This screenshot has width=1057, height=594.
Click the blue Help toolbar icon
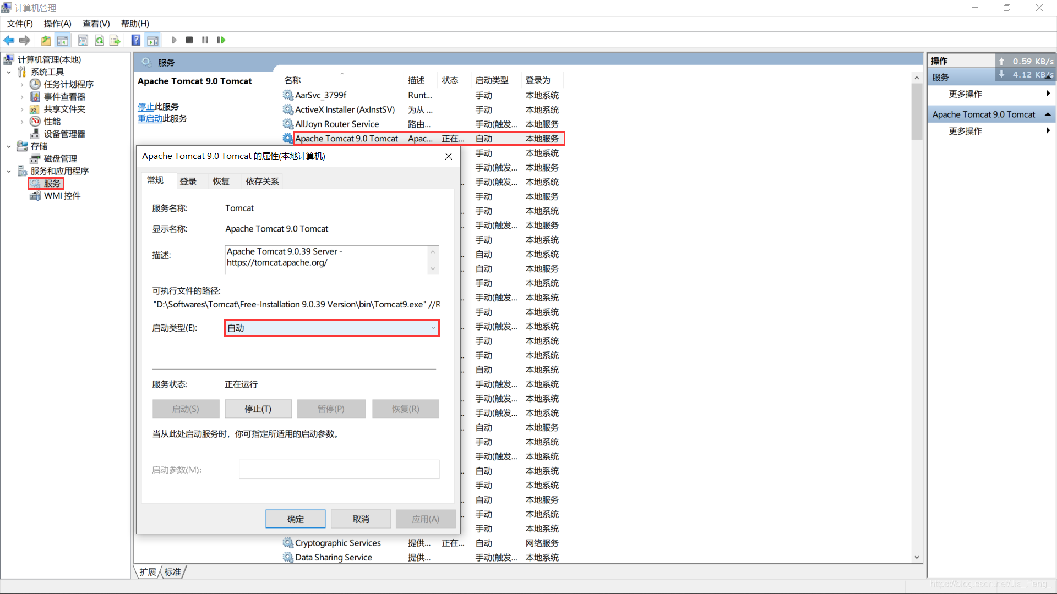[x=136, y=40]
